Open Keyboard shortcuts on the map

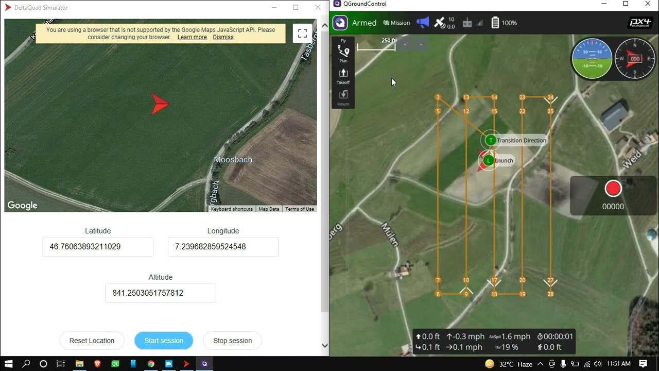[232, 209]
